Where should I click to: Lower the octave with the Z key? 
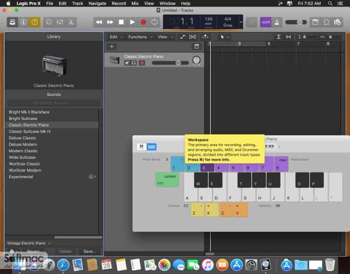pos(197,210)
